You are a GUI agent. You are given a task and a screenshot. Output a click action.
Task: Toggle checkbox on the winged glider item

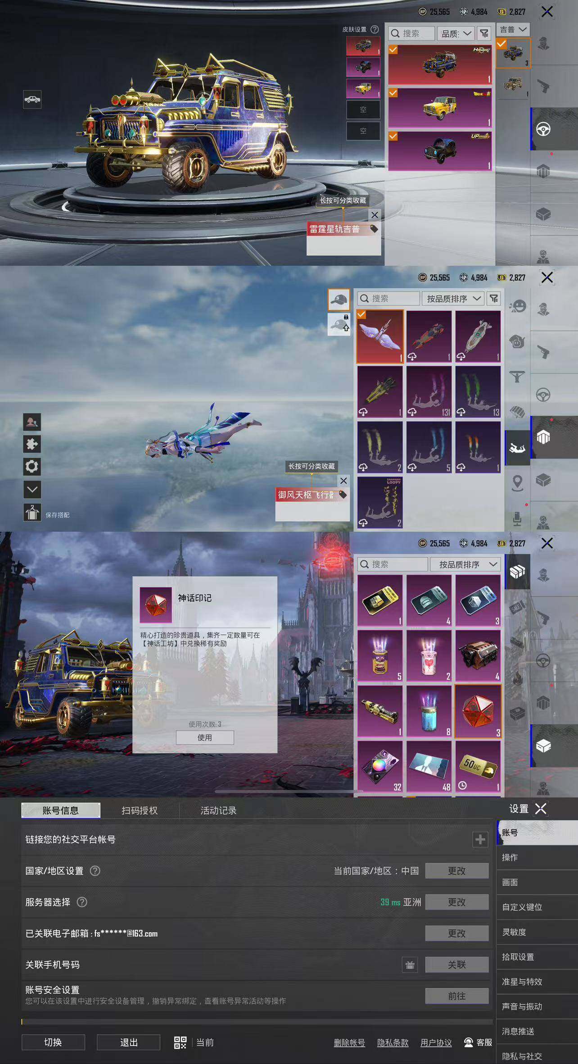361,314
